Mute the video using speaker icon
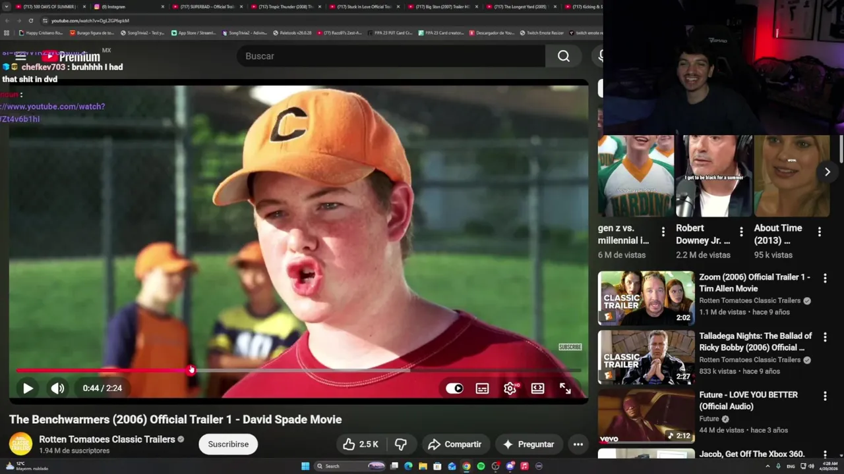This screenshot has height=474, width=844. coord(57,388)
